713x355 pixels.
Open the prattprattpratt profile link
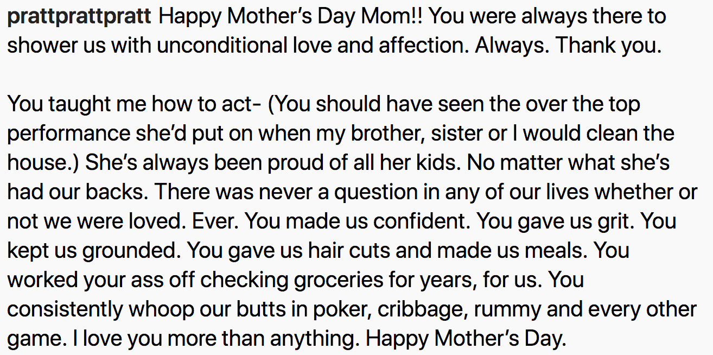pyautogui.click(x=79, y=17)
